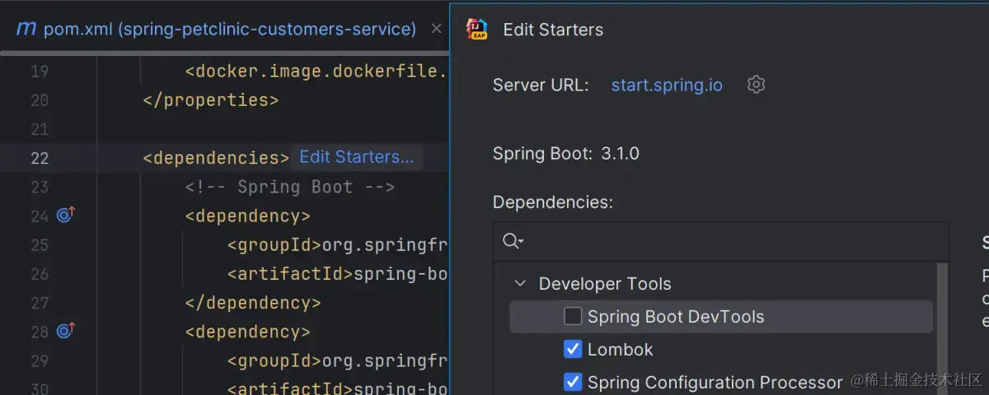
Task: Click <artifactId> text on line 26
Action: (290, 273)
